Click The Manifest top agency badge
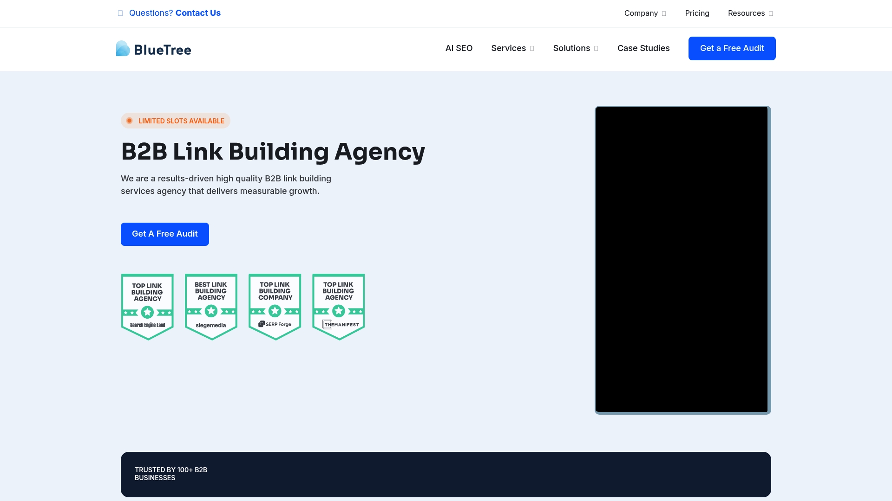Viewport: 892px width, 501px height. [338, 307]
